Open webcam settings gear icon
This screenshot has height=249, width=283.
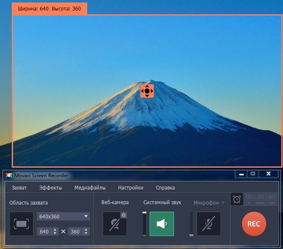pyautogui.click(x=124, y=215)
